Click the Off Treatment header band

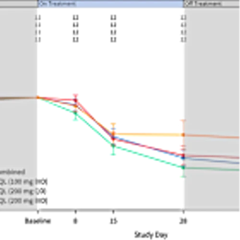click(x=212, y=4)
